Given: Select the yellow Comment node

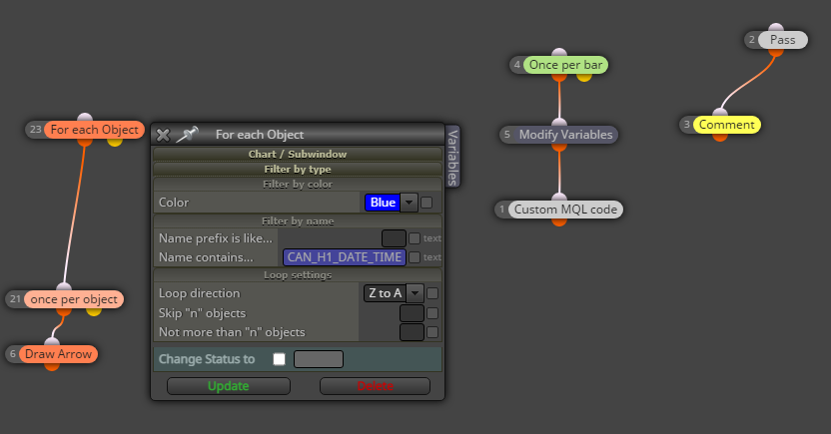Looking at the screenshot, I should coord(726,125).
